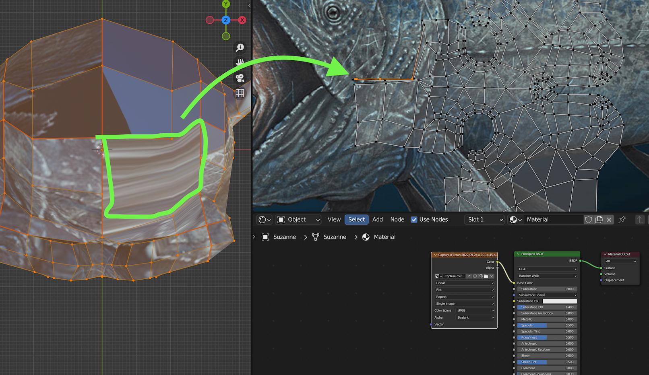Click the image user count 2 button

click(469, 276)
